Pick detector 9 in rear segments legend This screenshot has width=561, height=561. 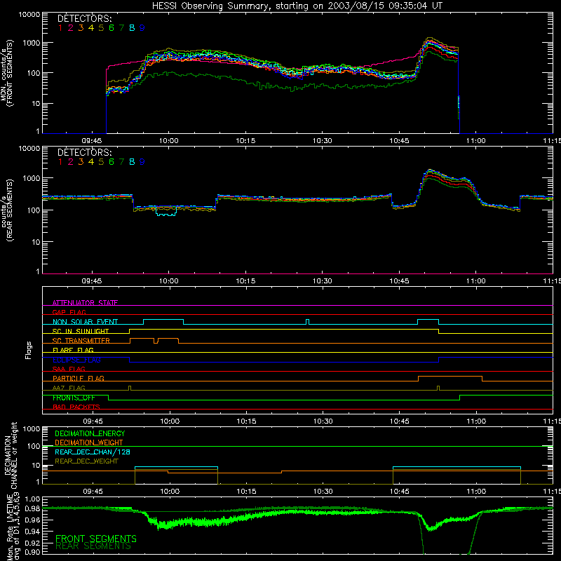point(142,162)
